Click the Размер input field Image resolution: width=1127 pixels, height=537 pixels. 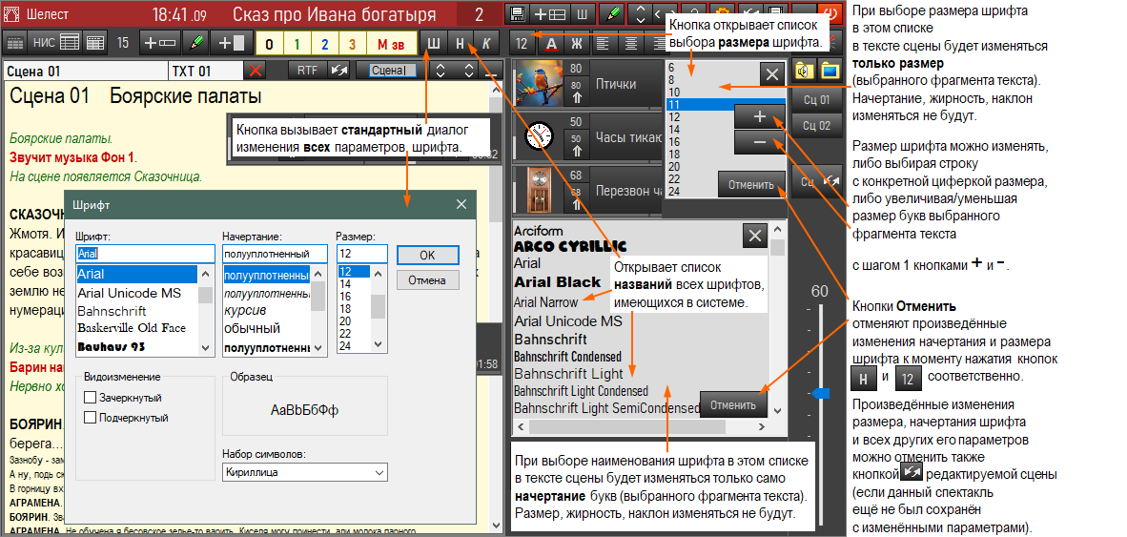click(x=362, y=254)
